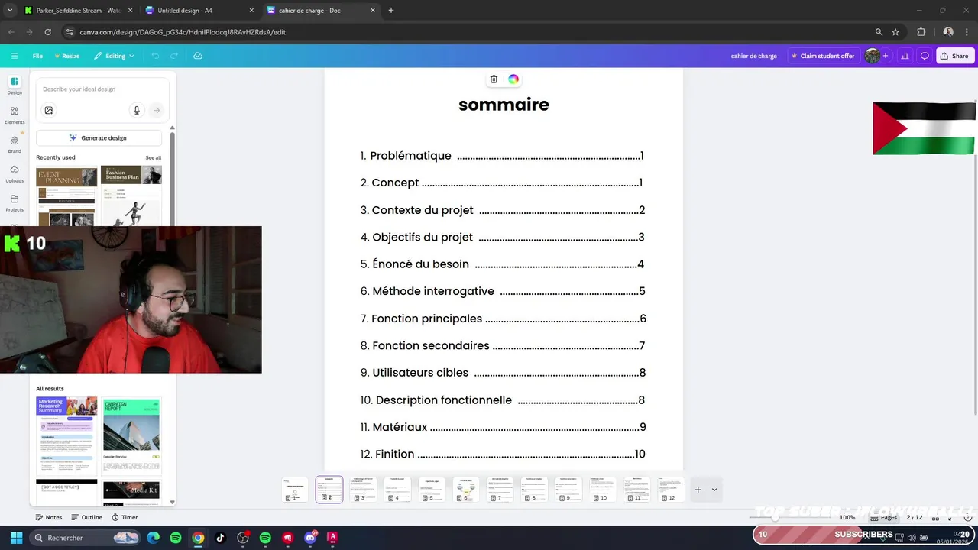This screenshot has width=978, height=550.
Task: Switch to 'Untitled design - A4' browser tab
Action: point(200,11)
